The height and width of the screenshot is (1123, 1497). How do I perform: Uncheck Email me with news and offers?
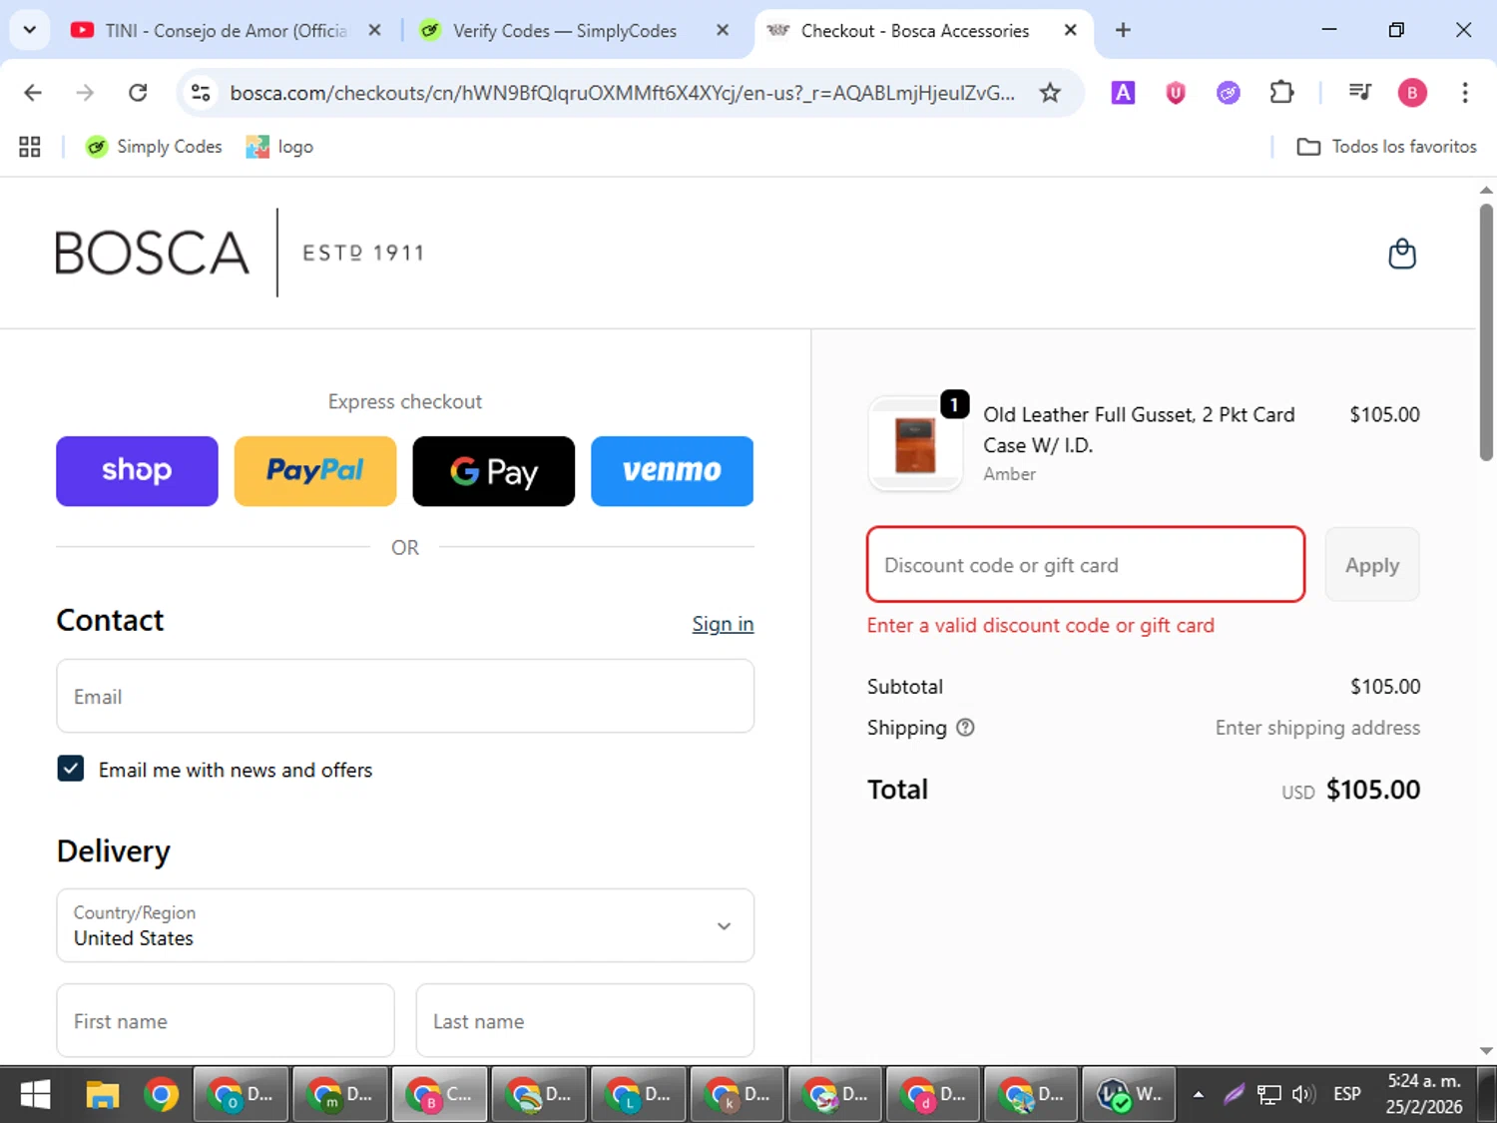tap(71, 769)
